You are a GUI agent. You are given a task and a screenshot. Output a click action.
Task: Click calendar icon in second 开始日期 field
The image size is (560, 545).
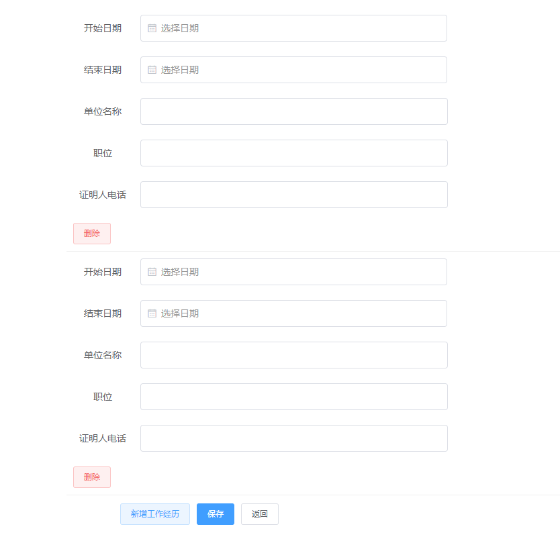(x=152, y=272)
